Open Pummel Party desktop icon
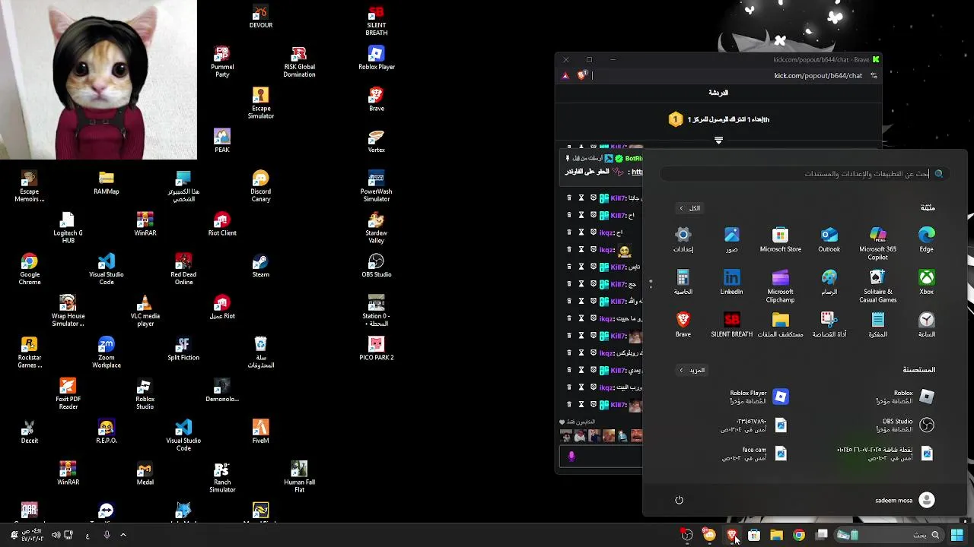The image size is (974, 547). [x=221, y=62]
